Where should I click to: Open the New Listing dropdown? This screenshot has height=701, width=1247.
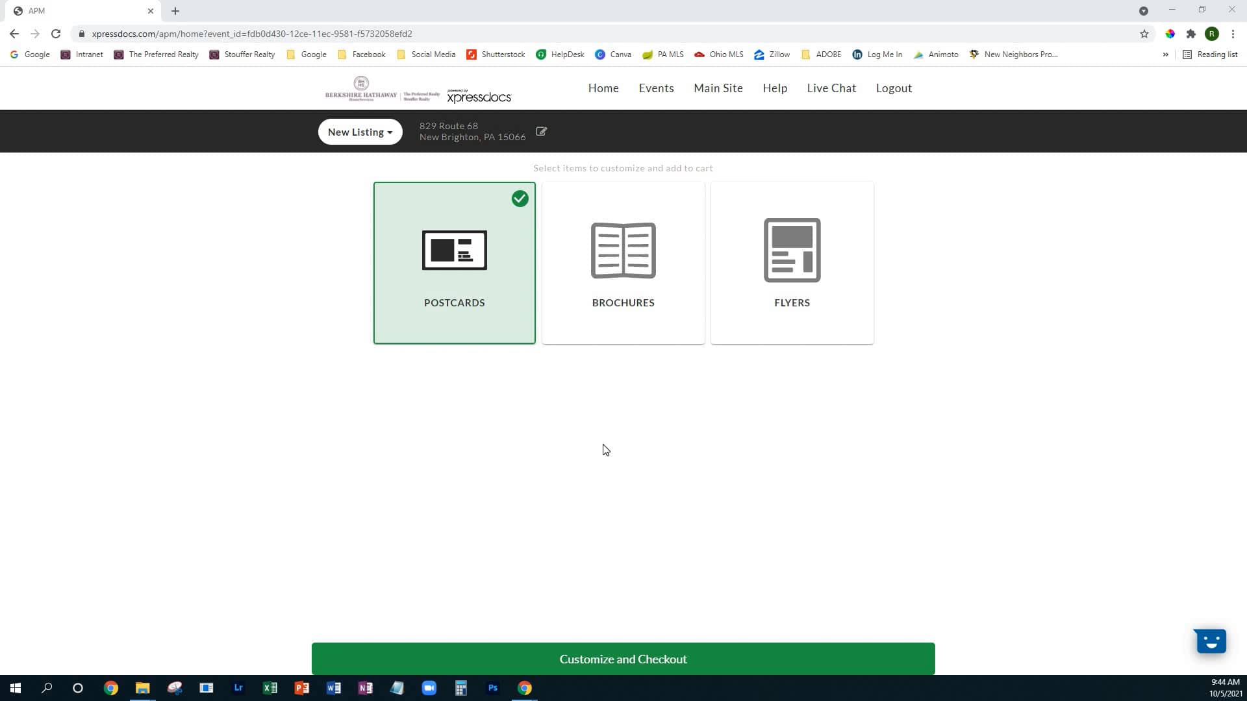pyautogui.click(x=360, y=132)
